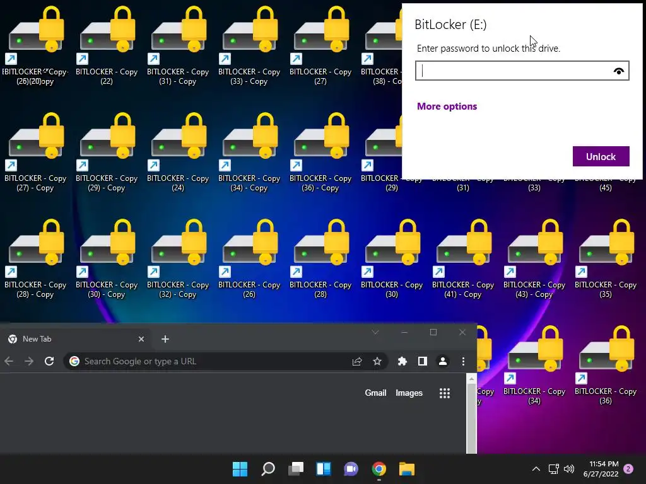Screen dimensions: 646x484
Task: Maximize the Chrome window
Action: 433,332
